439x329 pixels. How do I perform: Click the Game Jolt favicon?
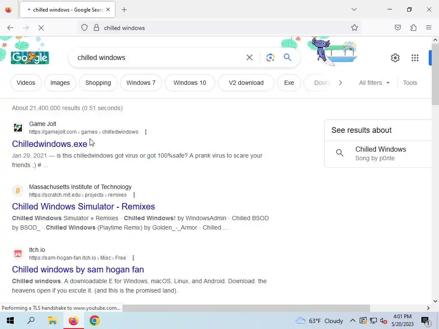(x=18, y=128)
